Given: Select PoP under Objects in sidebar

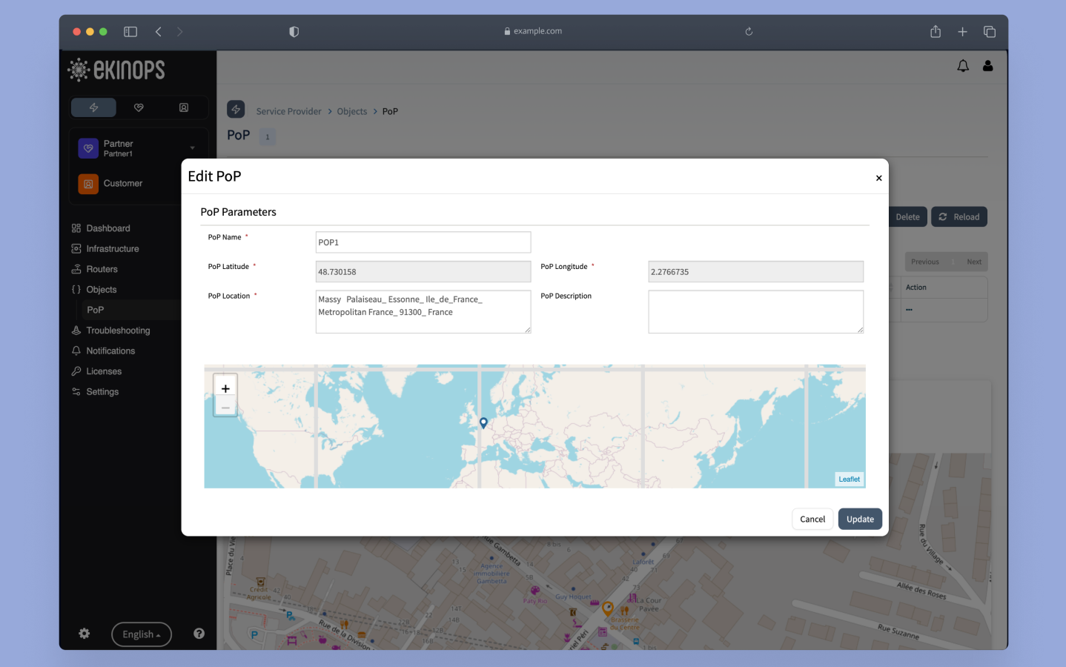Looking at the screenshot, I should [x=95, y=310].
